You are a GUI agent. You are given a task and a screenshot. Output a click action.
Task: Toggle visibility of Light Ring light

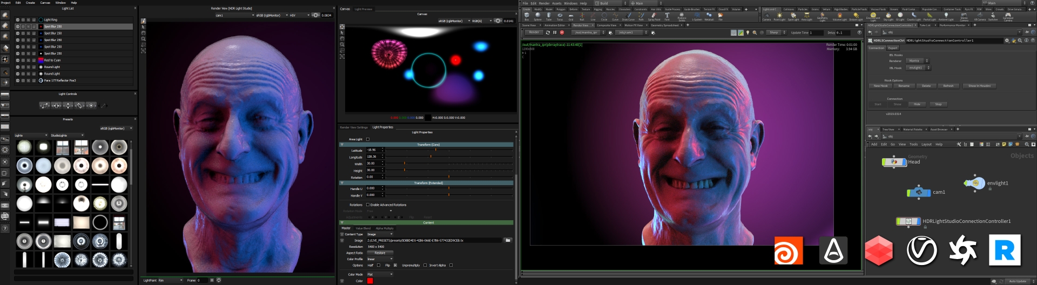(18, 19)
